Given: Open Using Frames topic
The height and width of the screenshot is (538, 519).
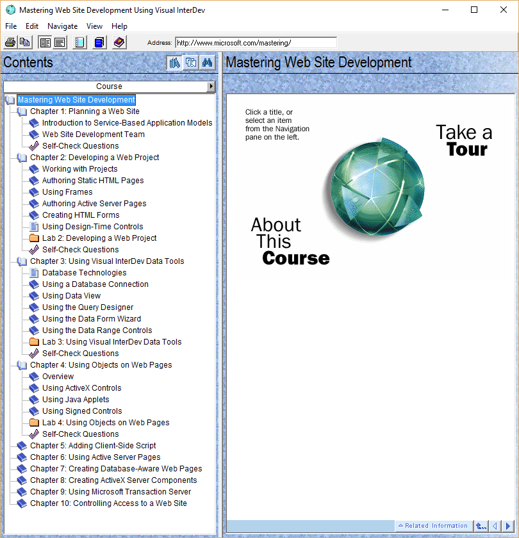Looking at the screenshot, I should coord(67,192).
